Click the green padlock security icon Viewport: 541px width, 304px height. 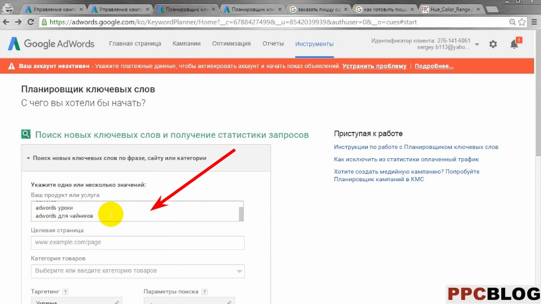[x=44, y=22]
